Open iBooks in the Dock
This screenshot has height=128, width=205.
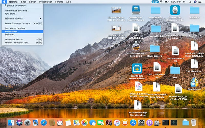click(x=125, y=123)
